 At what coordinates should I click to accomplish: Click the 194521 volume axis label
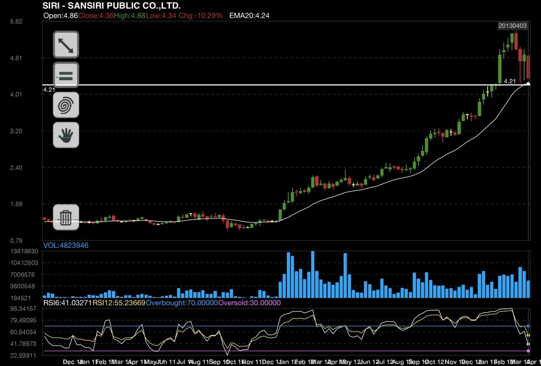(21, 298)
